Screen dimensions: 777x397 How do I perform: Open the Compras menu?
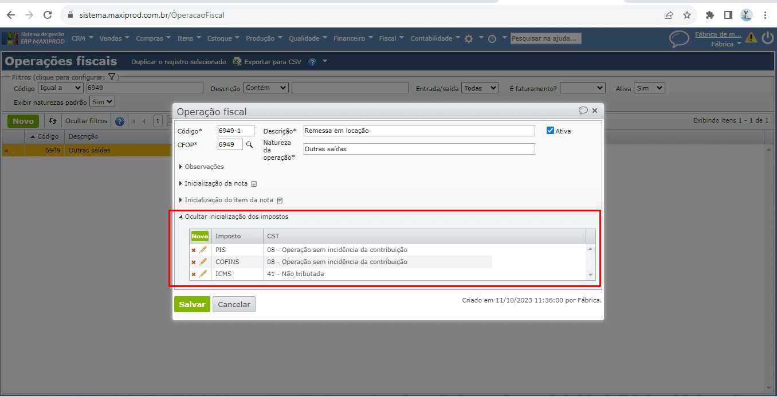[153, 38]
